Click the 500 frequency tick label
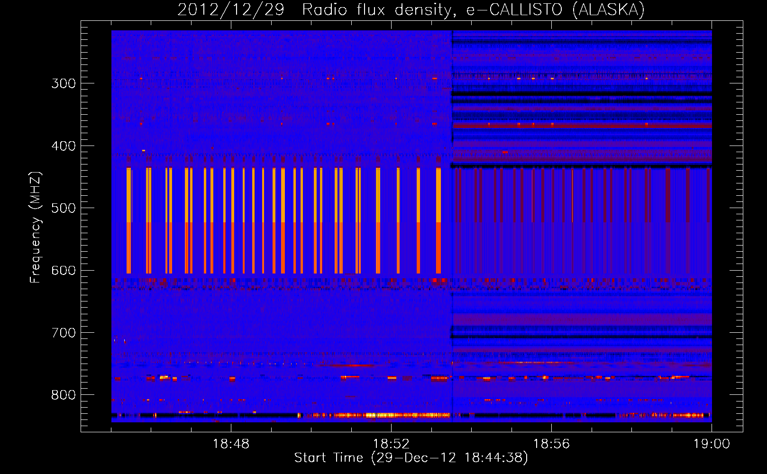Image resolution: width=767 pixels, height=474 pixels. [64, 208]
